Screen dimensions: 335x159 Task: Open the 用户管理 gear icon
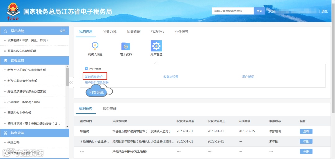[156, 46]
